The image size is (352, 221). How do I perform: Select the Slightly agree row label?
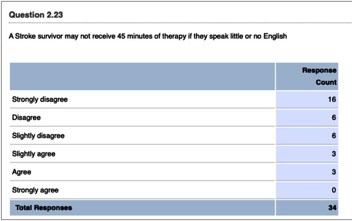pyautogui.click(x=33, y=154)
